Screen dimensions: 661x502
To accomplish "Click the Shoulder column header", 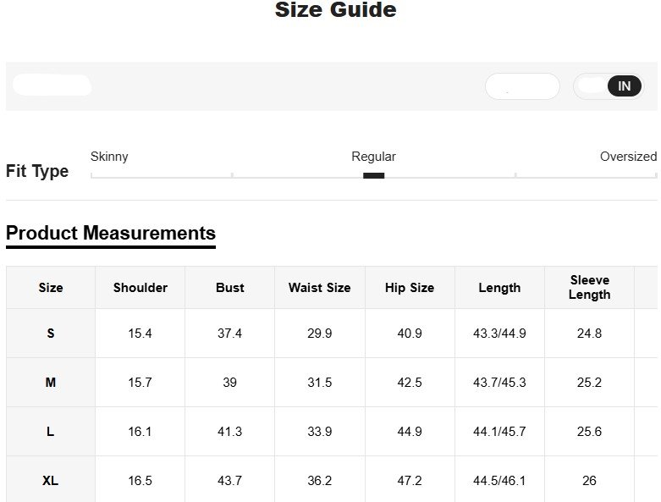I will [x=140, y=288].
